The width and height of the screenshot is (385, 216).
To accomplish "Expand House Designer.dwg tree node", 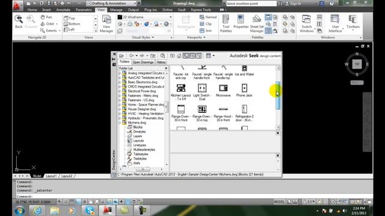I will click(x=120, y=109).
